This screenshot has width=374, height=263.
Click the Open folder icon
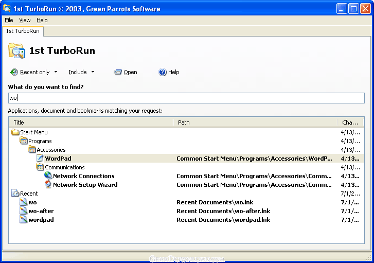coord(118,72)
